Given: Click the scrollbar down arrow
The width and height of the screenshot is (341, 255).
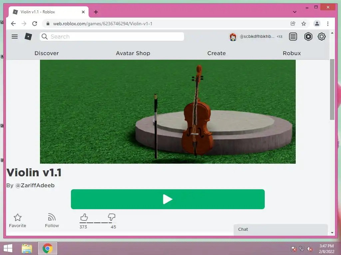Looking at the screenshot, I should pyautogui.click(x=332, y=233).
